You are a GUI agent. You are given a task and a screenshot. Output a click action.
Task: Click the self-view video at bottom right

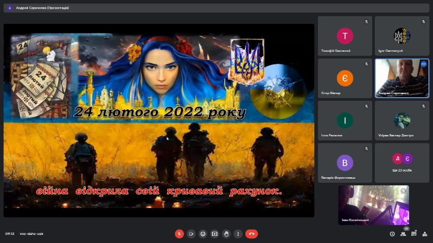tap(373, 205)
